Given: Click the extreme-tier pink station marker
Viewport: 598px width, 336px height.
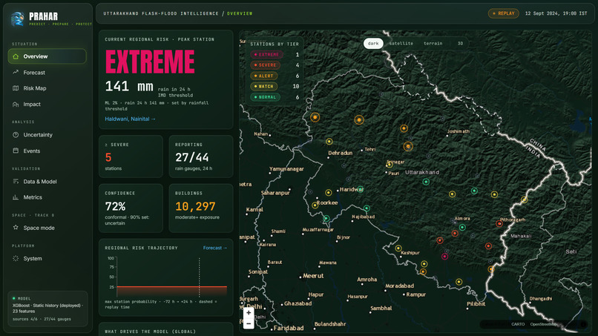Looking at the screenshot, I should 444,257.
